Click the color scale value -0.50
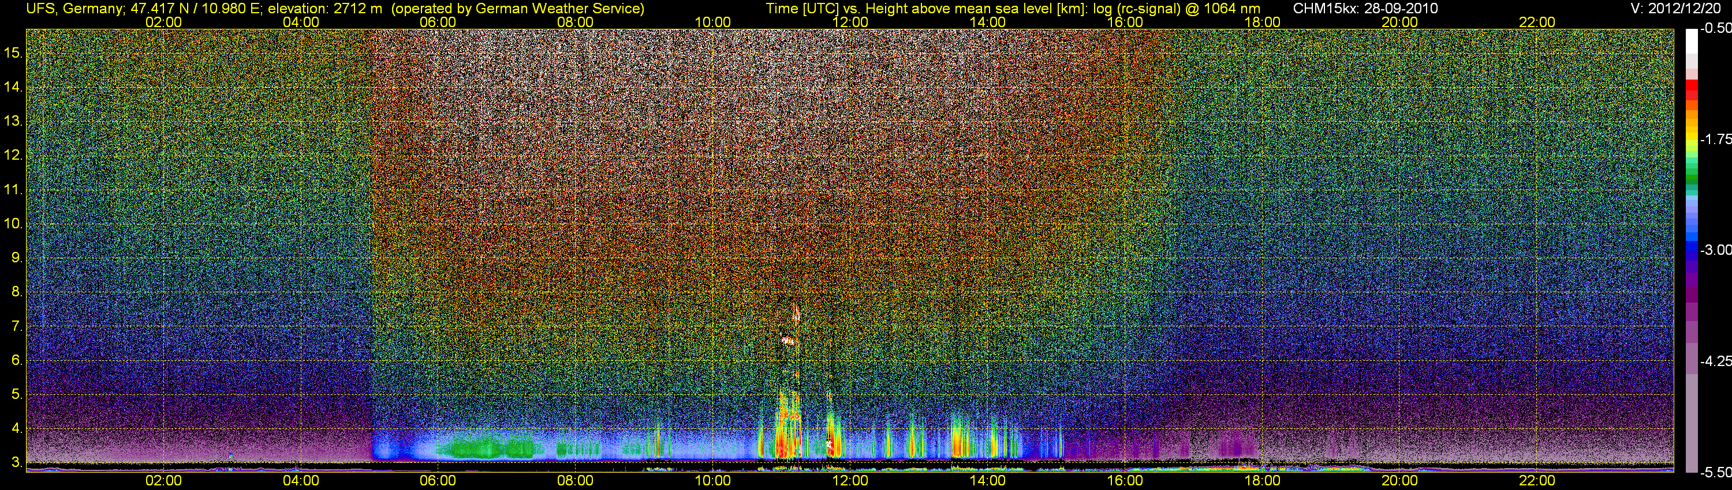 point(1715,28)
